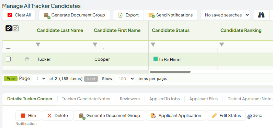Click the Hire button
Screen dimensions: 273x128
29,116
